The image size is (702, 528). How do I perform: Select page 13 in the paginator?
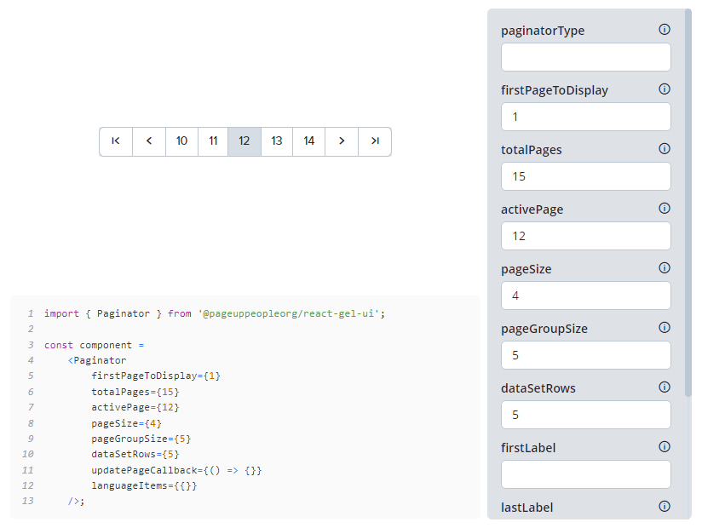click(276, 141)
